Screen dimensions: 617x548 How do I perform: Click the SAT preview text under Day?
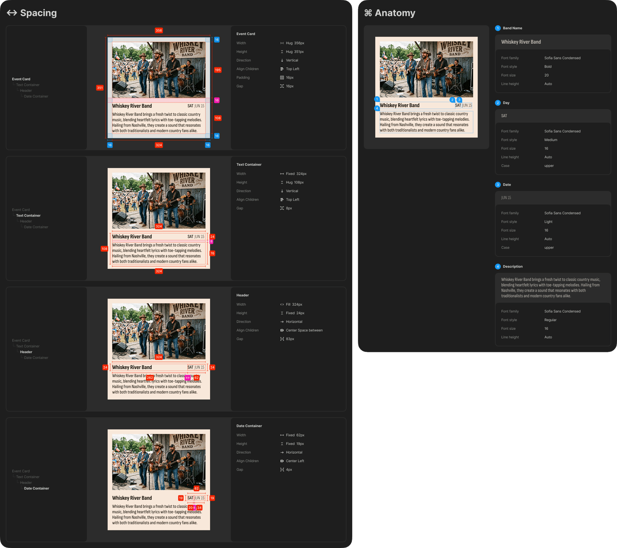pos(504,116)
